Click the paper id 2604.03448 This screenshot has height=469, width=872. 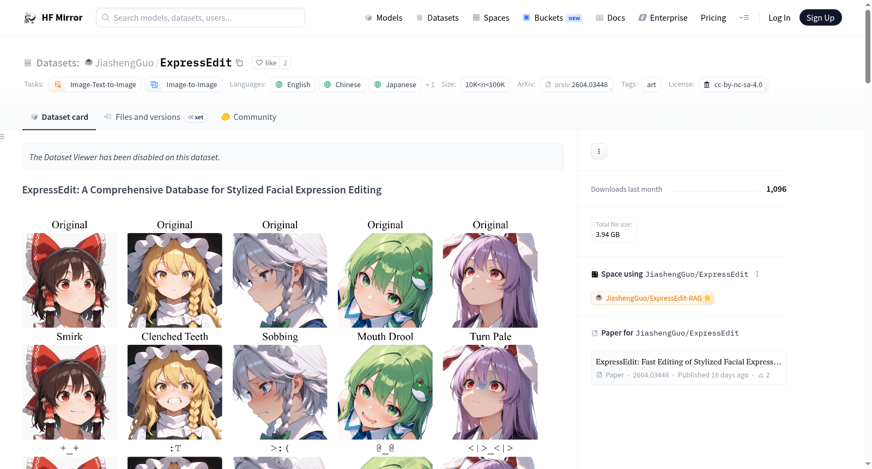tap(651, 375)
